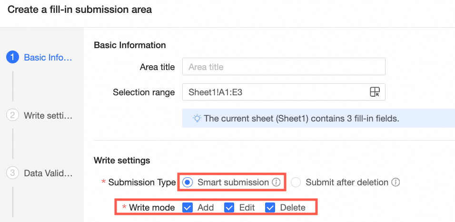Image resolution: width=455 pixels, height=222 pixels.
Task: Select Smart submission radio button
Action: pos(188,182)
